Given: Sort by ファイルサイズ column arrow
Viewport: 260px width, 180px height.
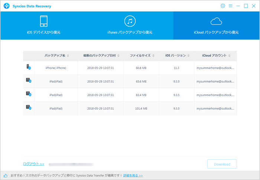Looking at the screenshot, I should (x=153, y=56).
